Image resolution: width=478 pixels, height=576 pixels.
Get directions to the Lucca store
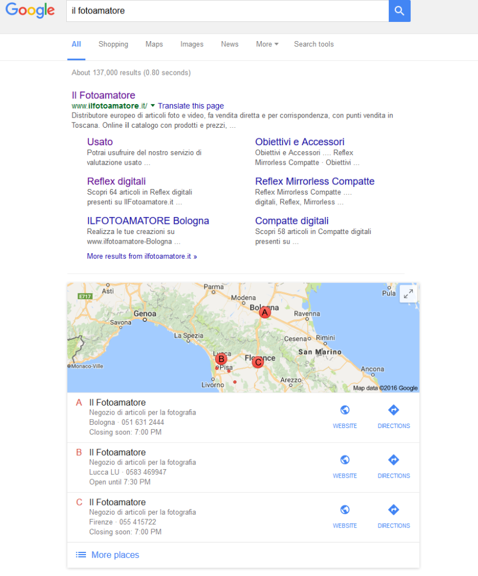tap(394, 466)
